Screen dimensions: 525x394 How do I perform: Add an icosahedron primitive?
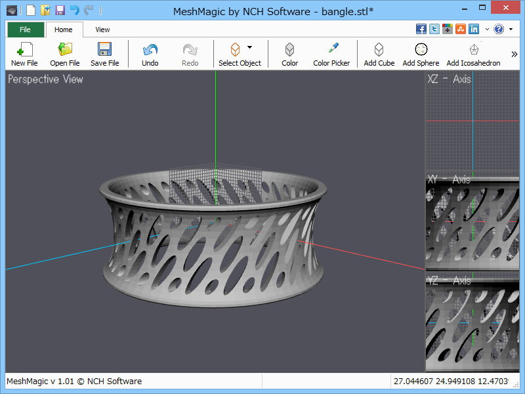473,54
